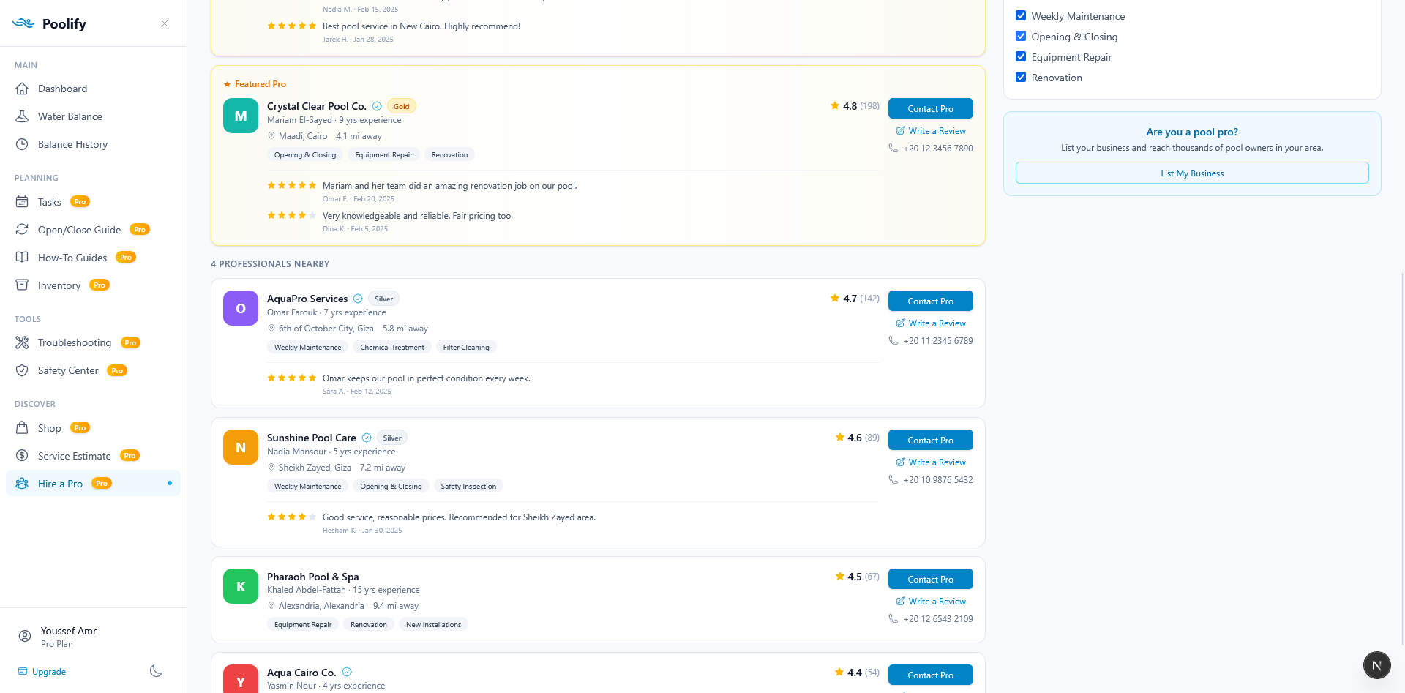Click the Hire a Pro people icon
The height and width of the screenshot is (693, 1405).
pyautogui.click(x=22, y=484)
